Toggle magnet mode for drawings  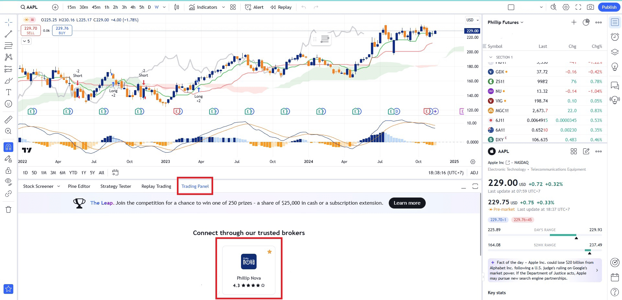pyautogui.click(x=8, y=147)
